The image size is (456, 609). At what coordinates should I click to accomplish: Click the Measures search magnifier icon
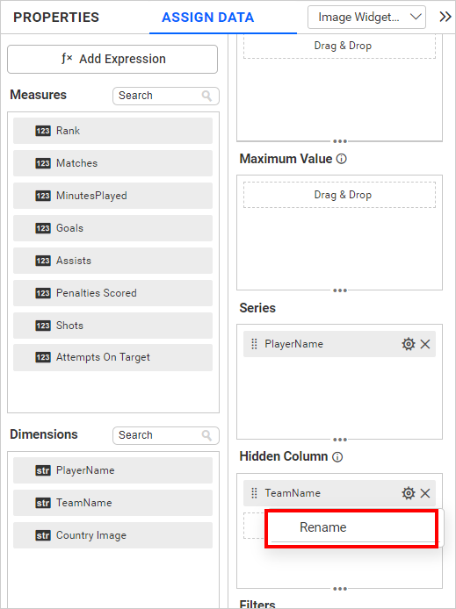click(x=206, y=96)
